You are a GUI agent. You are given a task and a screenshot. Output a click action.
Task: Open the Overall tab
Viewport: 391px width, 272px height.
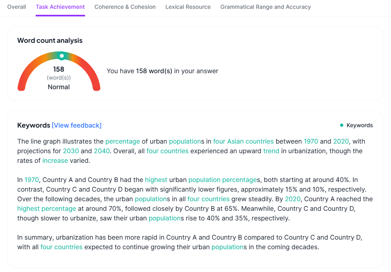click(16, 7)
